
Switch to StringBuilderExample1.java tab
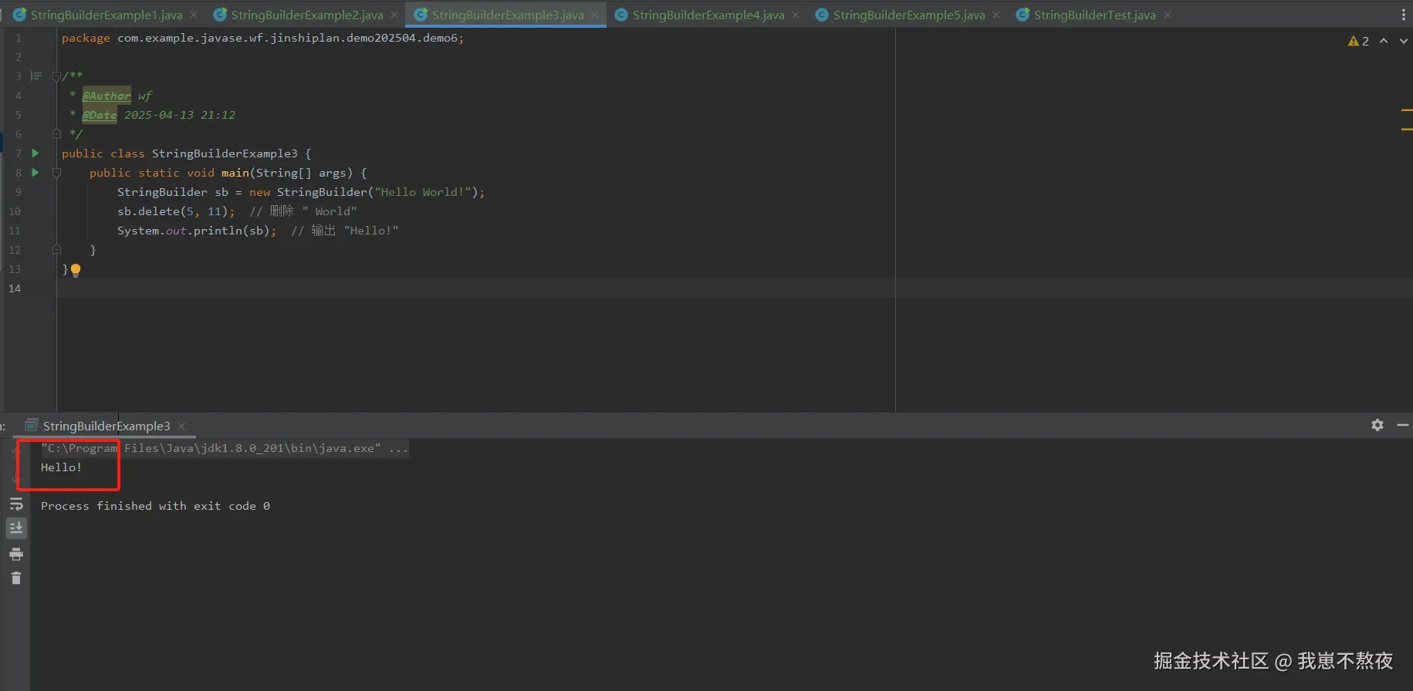[106, 15]
